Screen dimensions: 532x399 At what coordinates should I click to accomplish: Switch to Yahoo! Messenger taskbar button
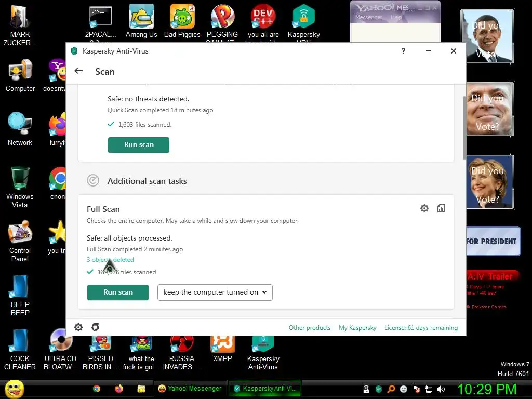point(190,389)
